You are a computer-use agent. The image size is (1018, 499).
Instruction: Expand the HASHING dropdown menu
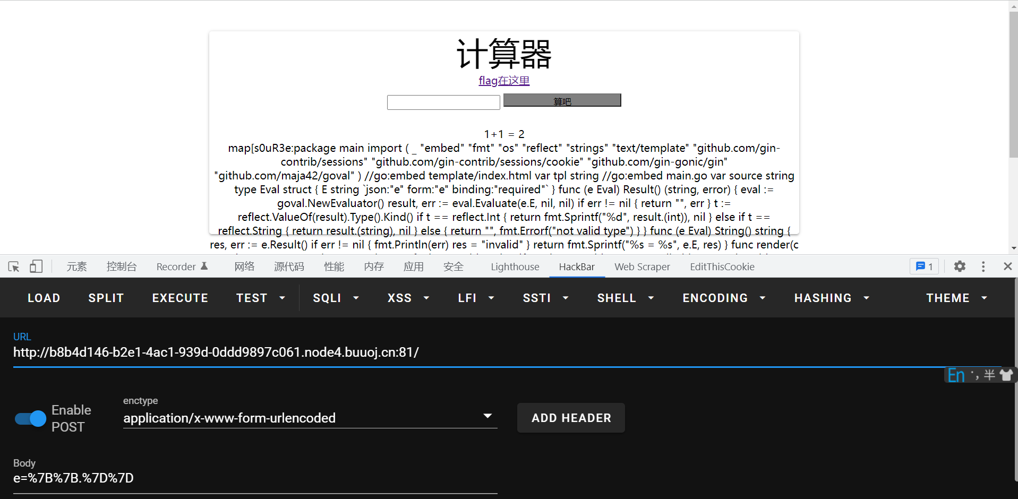pos(832,298)
